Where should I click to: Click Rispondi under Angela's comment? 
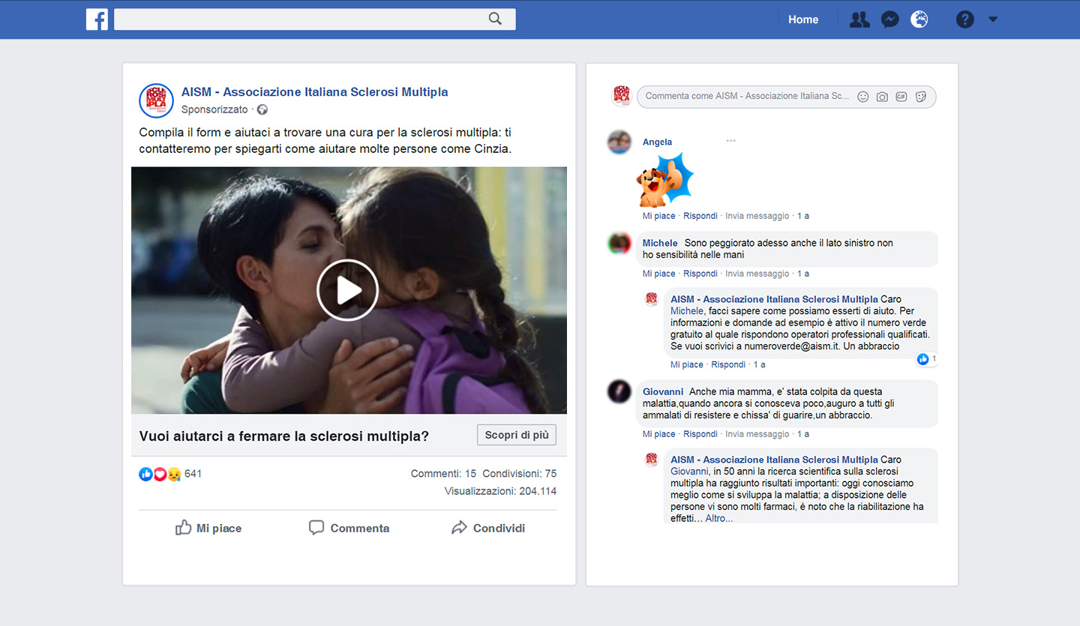pos(700,216)
